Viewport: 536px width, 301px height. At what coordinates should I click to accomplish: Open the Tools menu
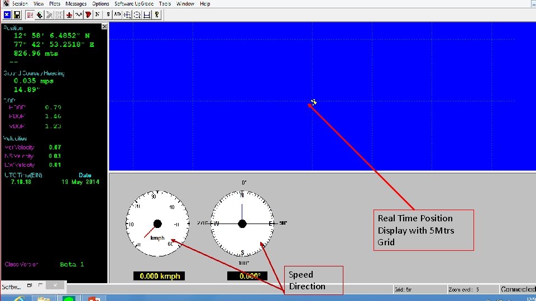click(165, 4)
